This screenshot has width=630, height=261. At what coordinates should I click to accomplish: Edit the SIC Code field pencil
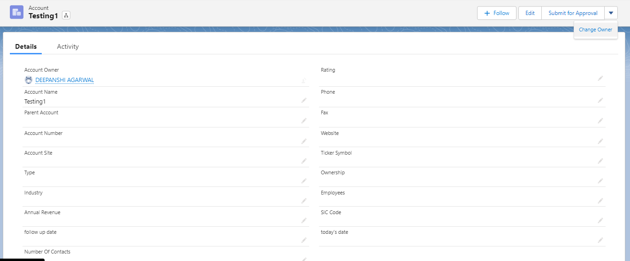point(600,220)
